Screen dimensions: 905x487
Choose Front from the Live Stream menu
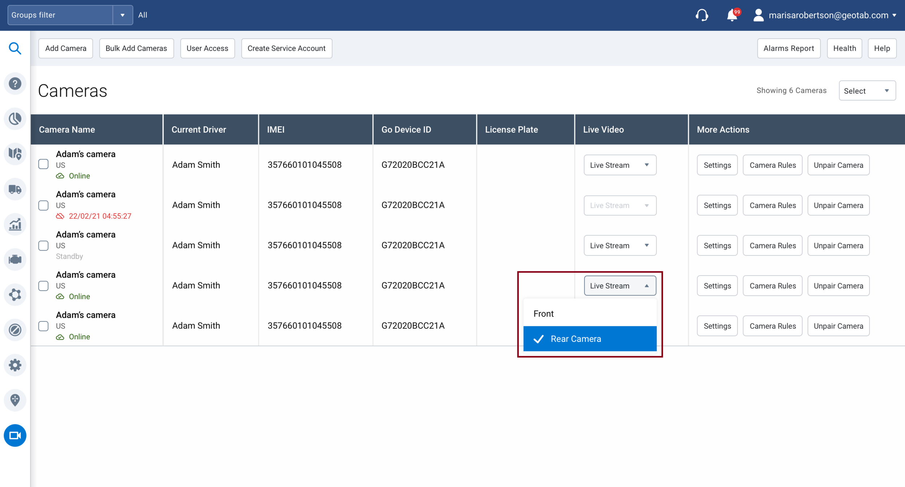coord(590,314)
